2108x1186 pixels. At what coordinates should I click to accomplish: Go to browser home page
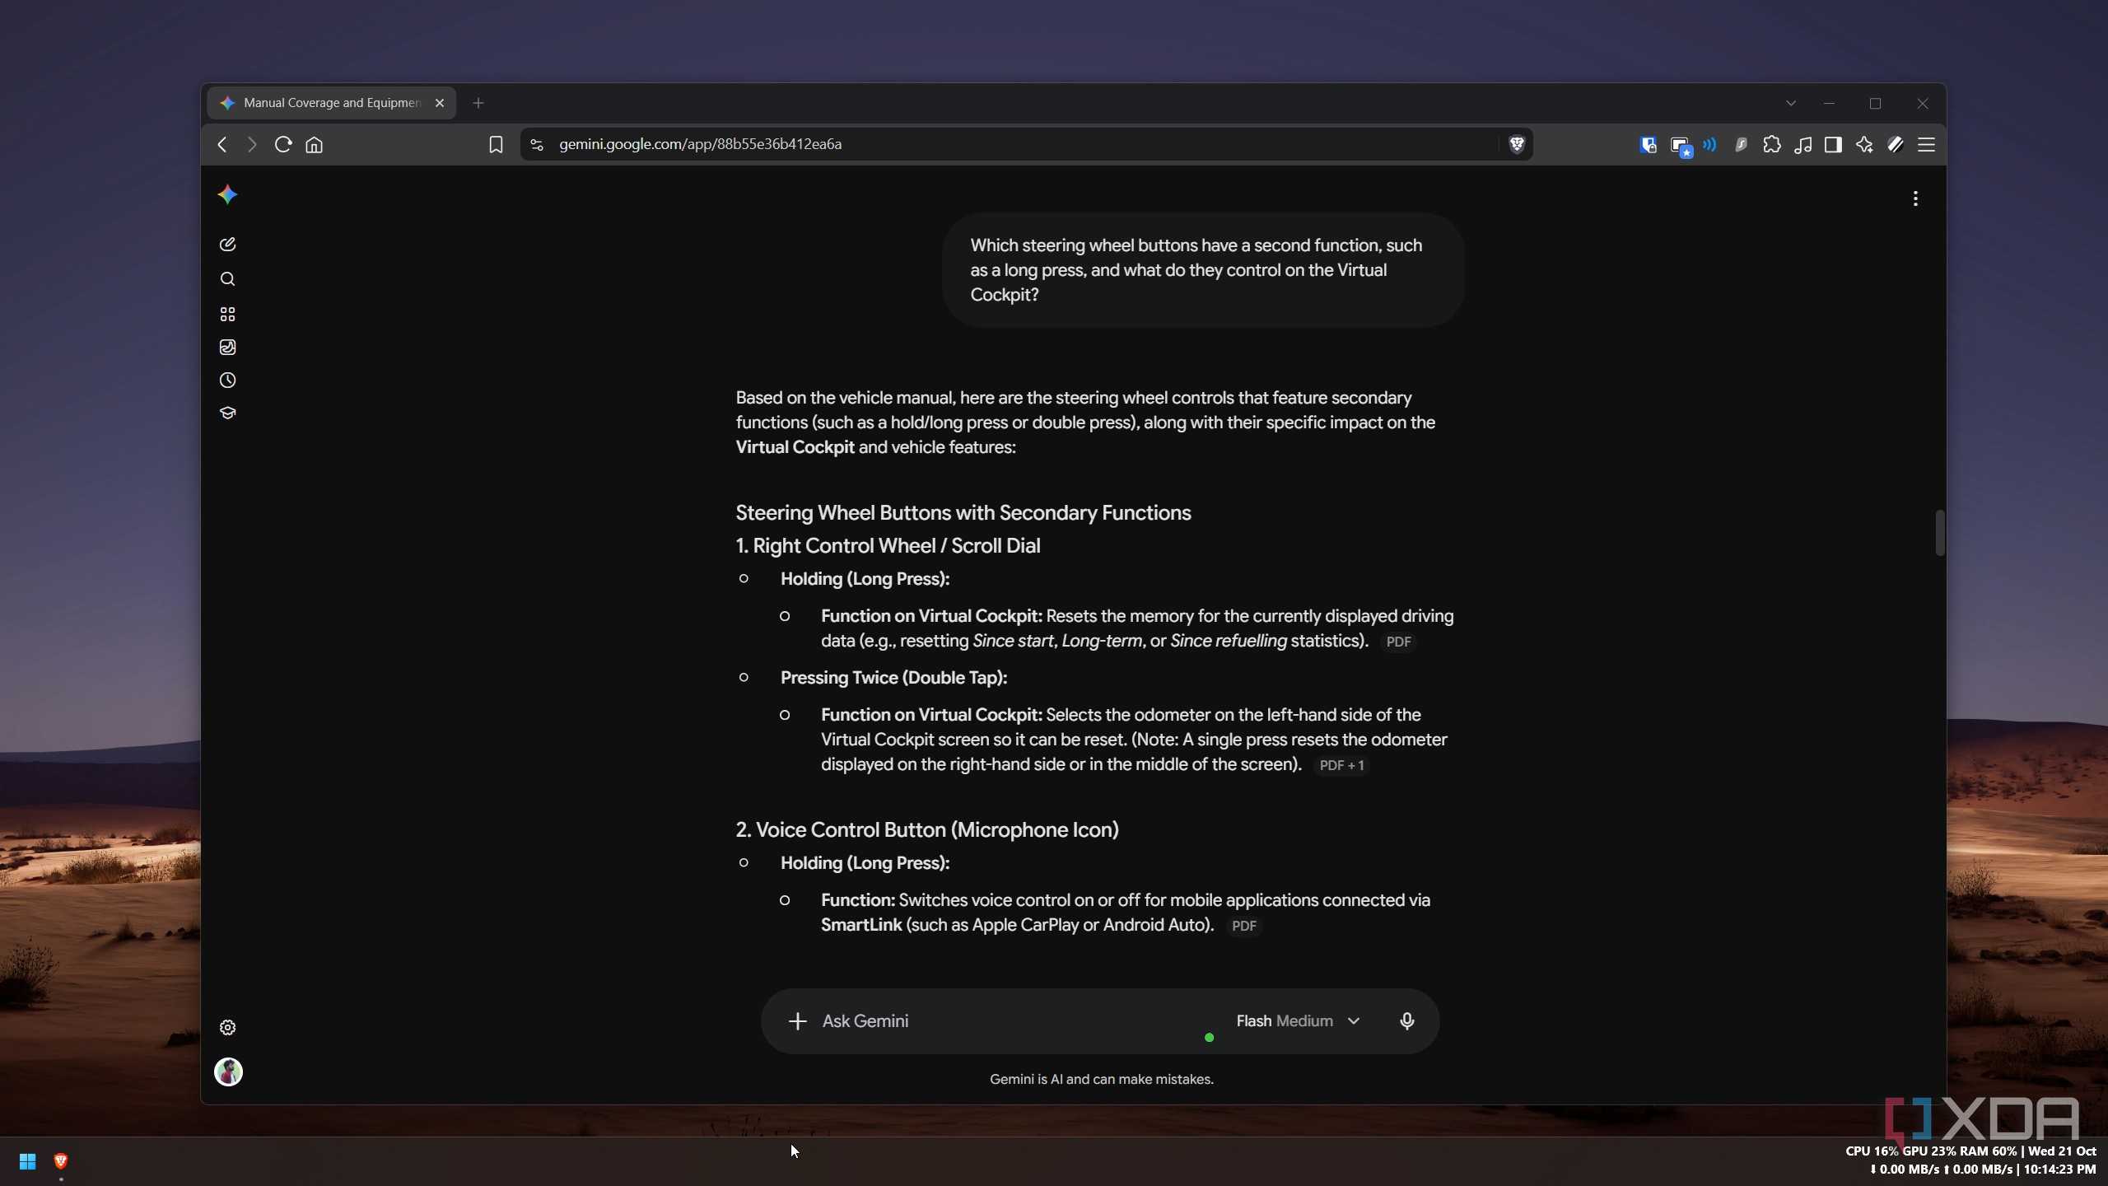tap(314, 145)
